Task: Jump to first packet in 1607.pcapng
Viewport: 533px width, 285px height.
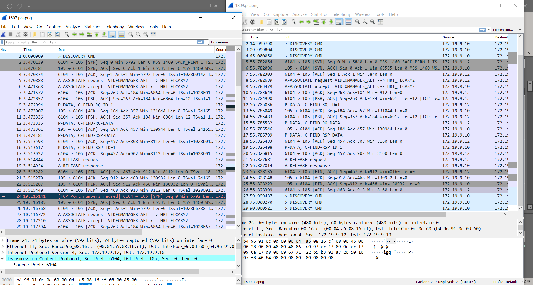Action: pyautogui.click(x=97, y=34)
